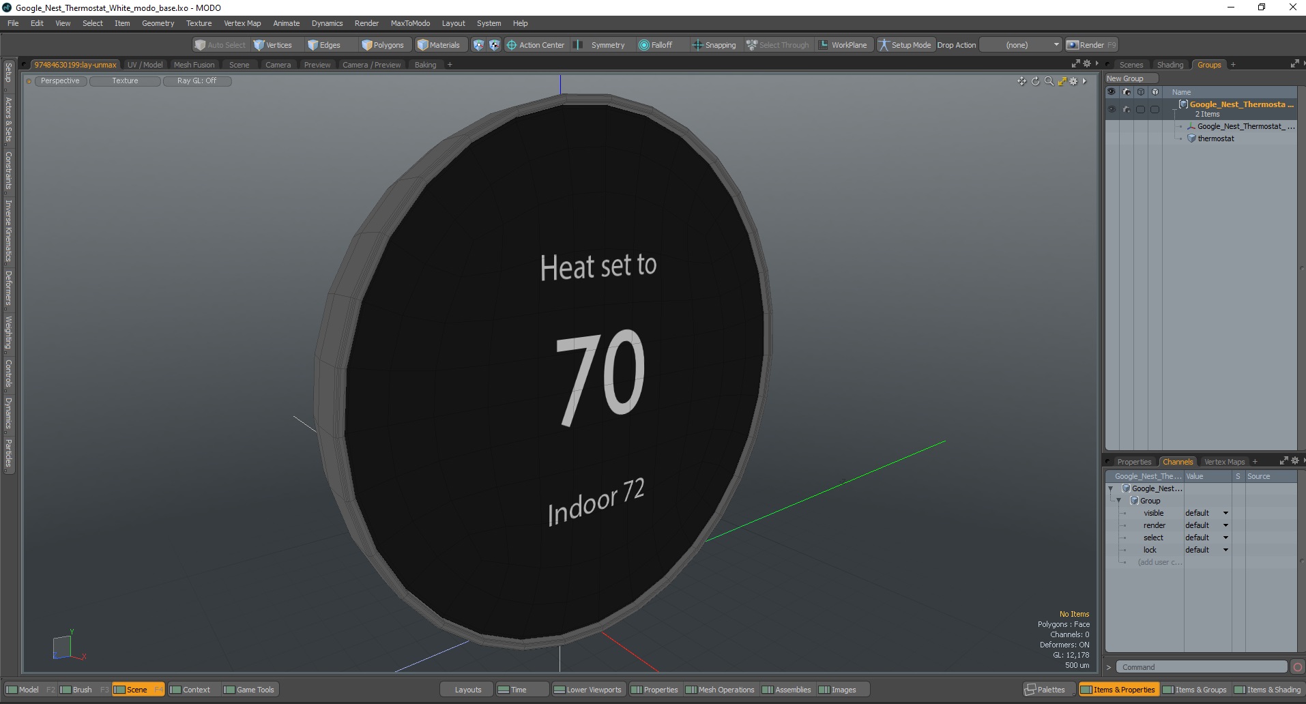Screen dimensions: 1306x704
Task: Open the Geometry menu
Action: click(x=158, y=23)
